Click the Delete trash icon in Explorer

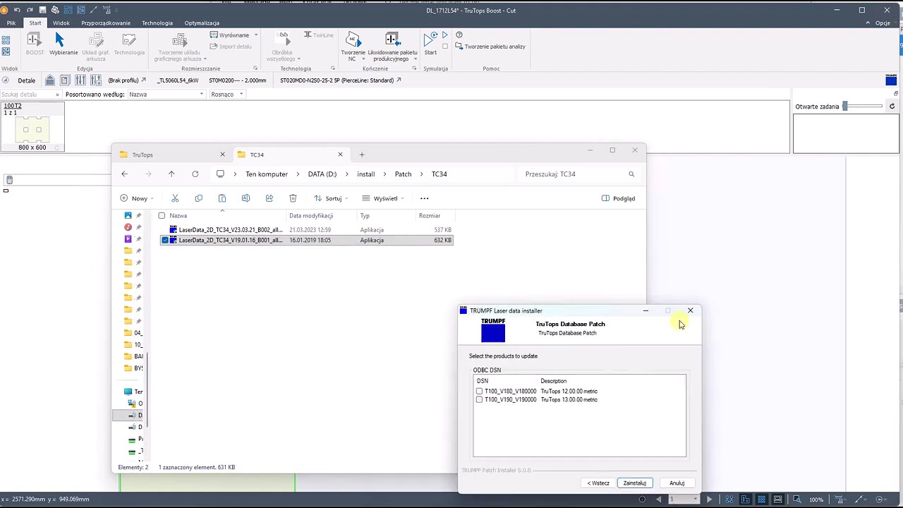point(293,198)
